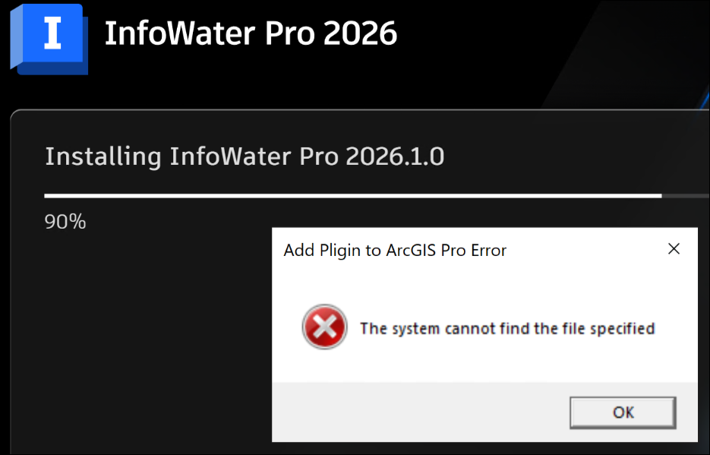Click the InfoWater Pro 2026 title text
This screenshot has height=455, width=710.
coord(251,34)
